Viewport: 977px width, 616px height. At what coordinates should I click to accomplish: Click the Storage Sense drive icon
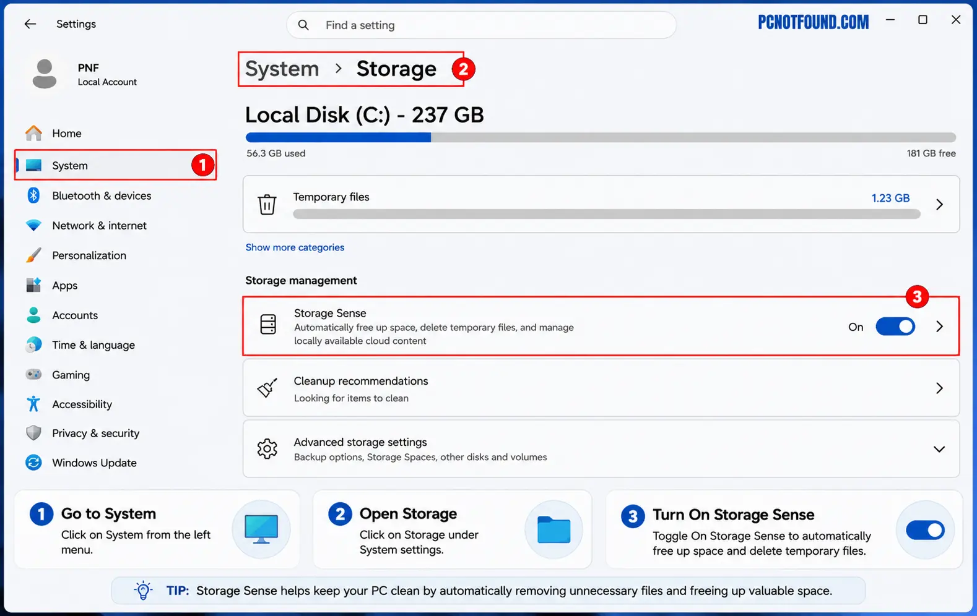[x=268, y=324]
